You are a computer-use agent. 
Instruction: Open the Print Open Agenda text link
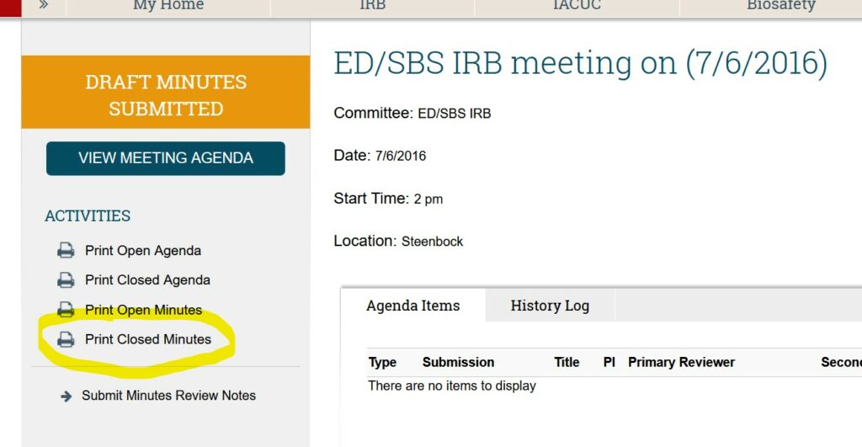(x=143, y=251)
